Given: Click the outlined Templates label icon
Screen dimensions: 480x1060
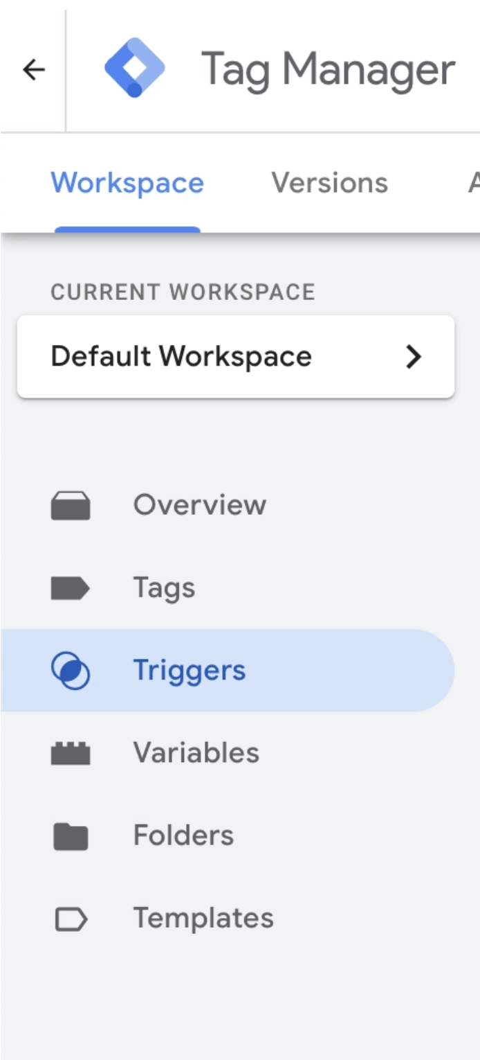Looking at the screenshot, I should 71,919.
